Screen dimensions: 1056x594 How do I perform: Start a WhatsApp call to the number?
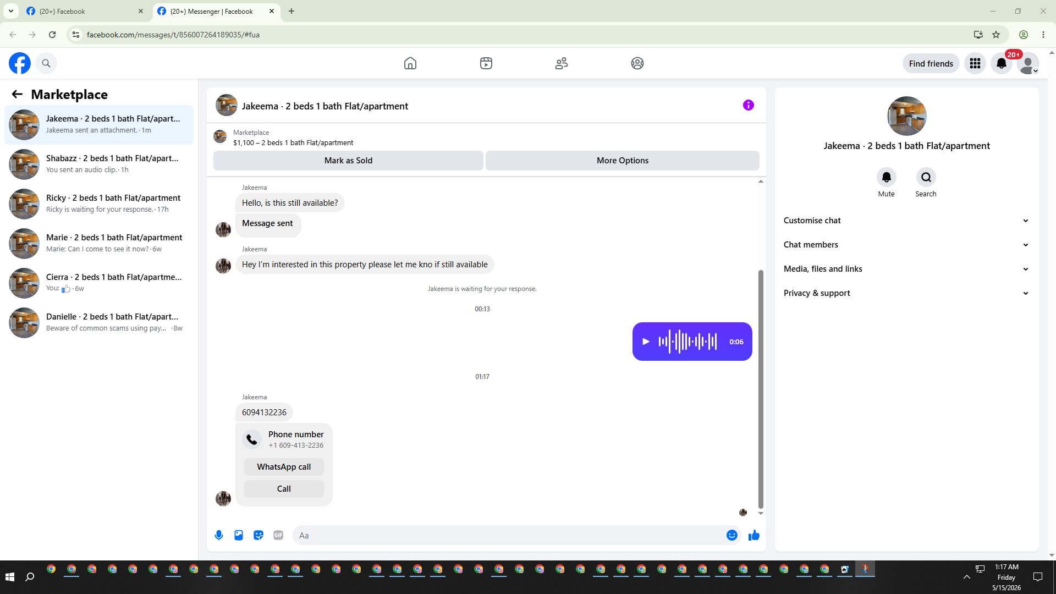284,467
